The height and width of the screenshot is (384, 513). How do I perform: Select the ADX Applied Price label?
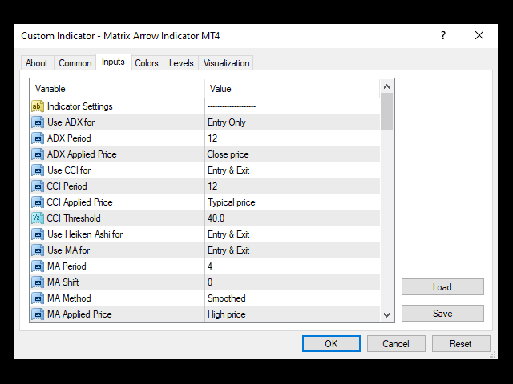[82, 154]
